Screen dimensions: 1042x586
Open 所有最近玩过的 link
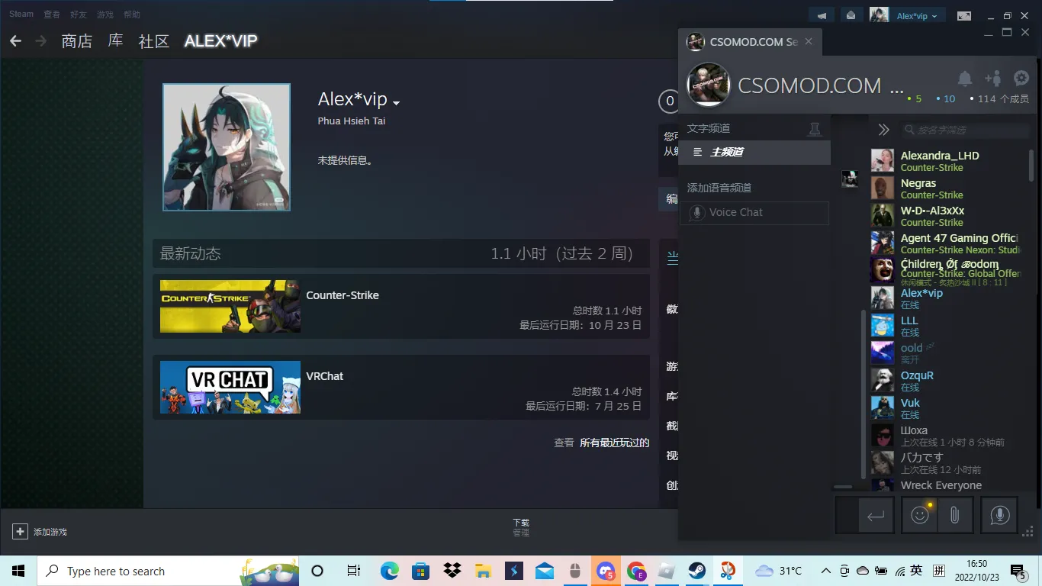614,443
